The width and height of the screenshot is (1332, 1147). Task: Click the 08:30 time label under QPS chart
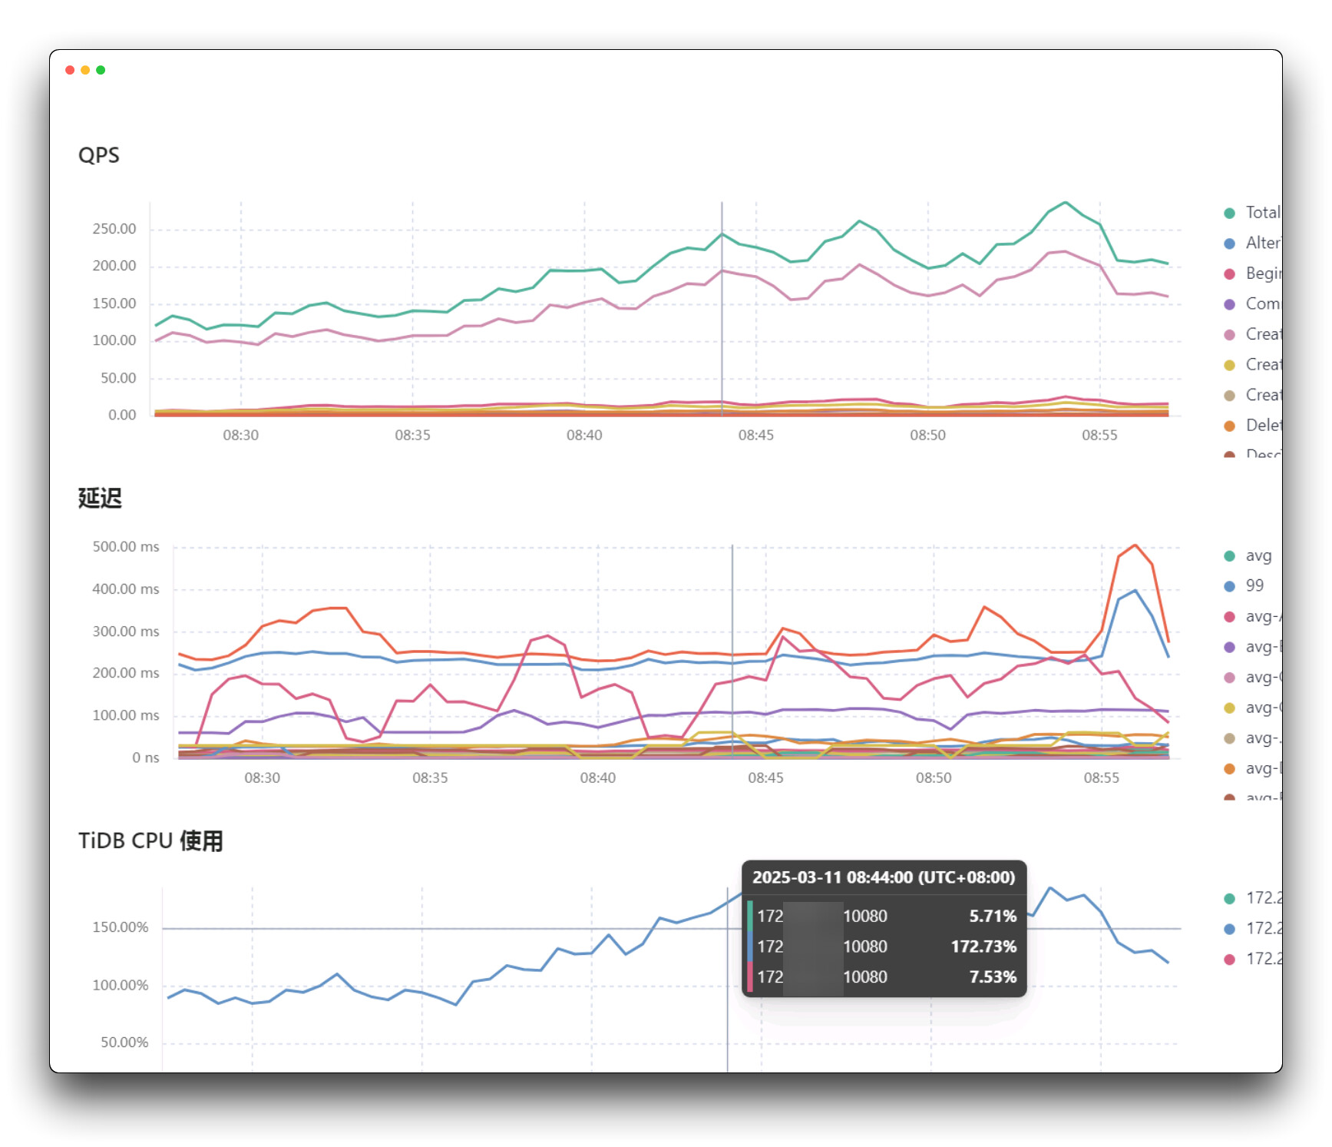coord(241,435)
